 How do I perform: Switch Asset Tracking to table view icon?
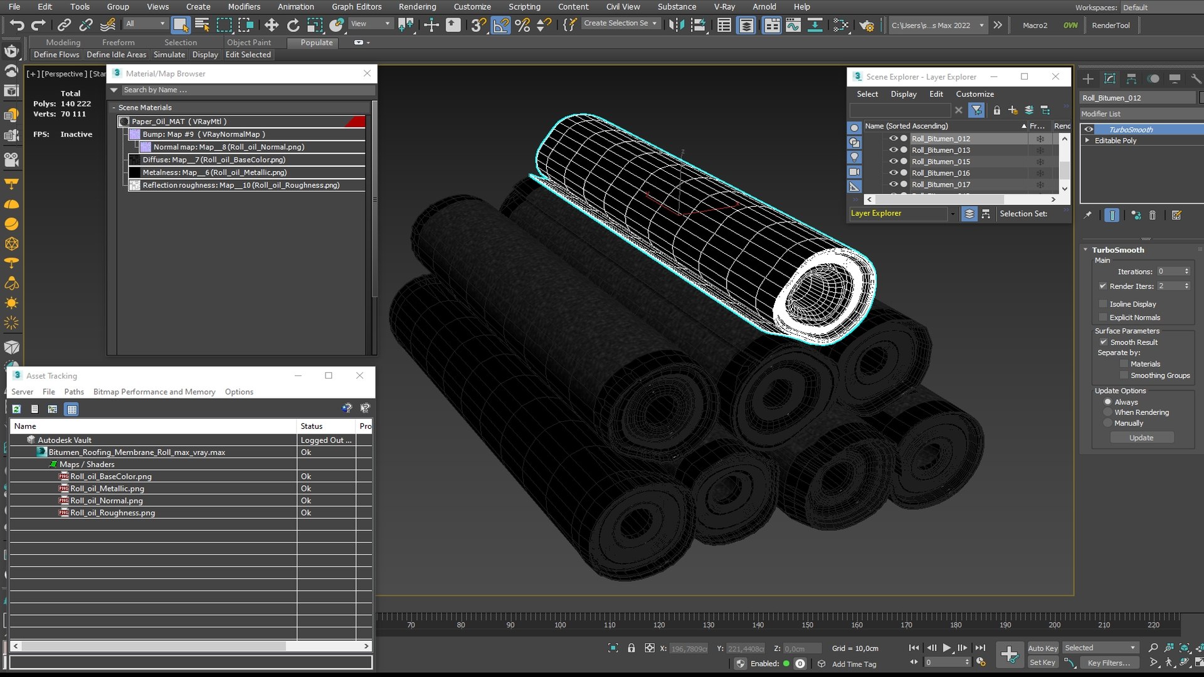coord(72,409)
